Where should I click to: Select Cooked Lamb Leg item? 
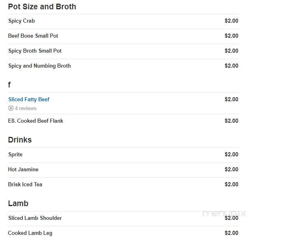click(x=123, y=233)
